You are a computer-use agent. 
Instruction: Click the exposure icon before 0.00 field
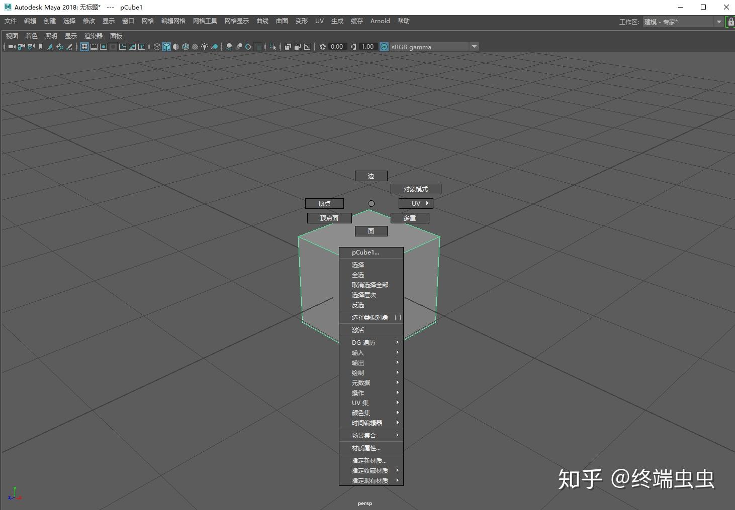323,46
